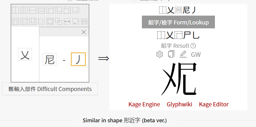This screenshot has width=256, height=127.
Task: Select the surround-from-upper-right structure icon
Action: click(x=67, y=10)
